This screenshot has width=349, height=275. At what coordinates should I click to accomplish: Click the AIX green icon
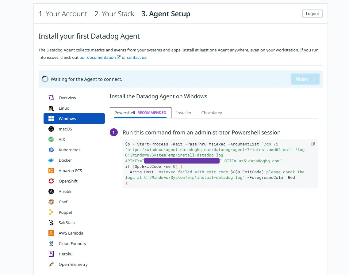[x=51, y=139]
